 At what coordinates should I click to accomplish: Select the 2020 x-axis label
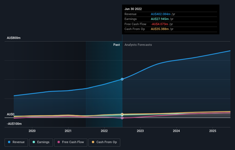point(32,131)
